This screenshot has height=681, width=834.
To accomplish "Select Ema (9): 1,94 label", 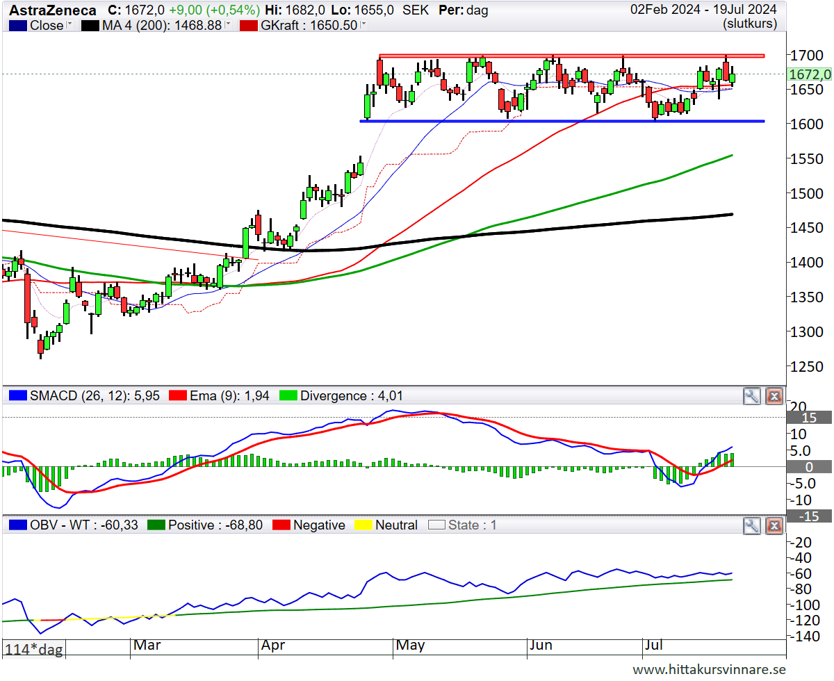I will coord(230,396).
